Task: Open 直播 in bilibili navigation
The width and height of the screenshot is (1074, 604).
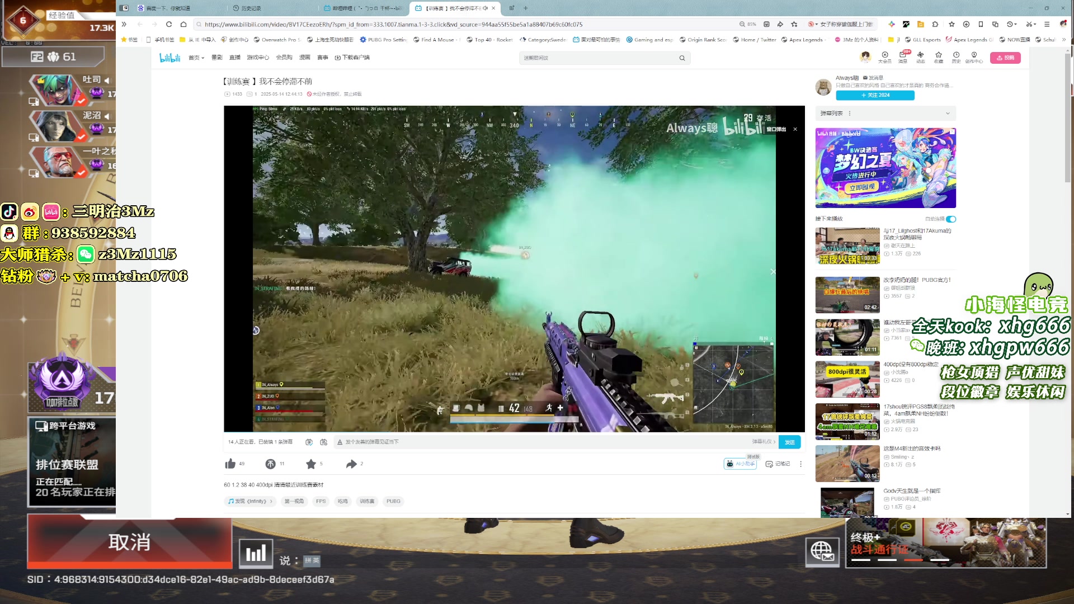Action: 235,58
